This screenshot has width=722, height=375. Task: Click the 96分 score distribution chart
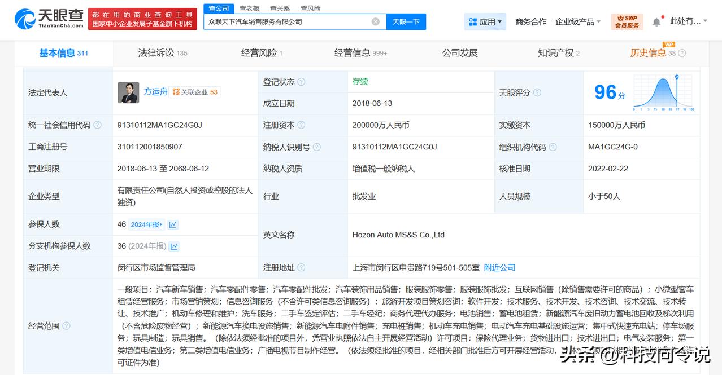[x=663, y=92]
